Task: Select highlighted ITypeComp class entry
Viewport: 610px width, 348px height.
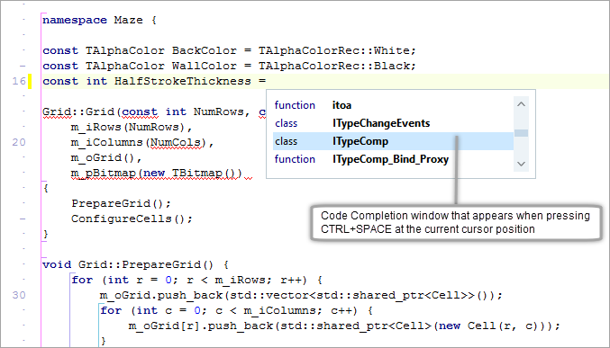Action: (393, 141)
